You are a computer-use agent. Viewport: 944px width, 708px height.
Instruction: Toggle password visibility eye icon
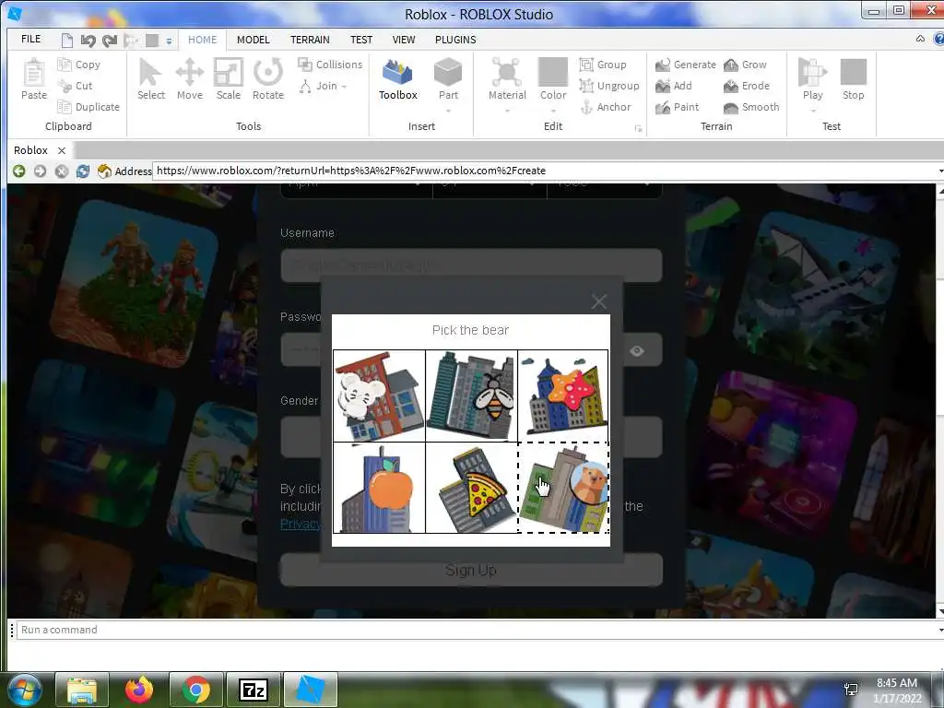[x=636, y=350]
